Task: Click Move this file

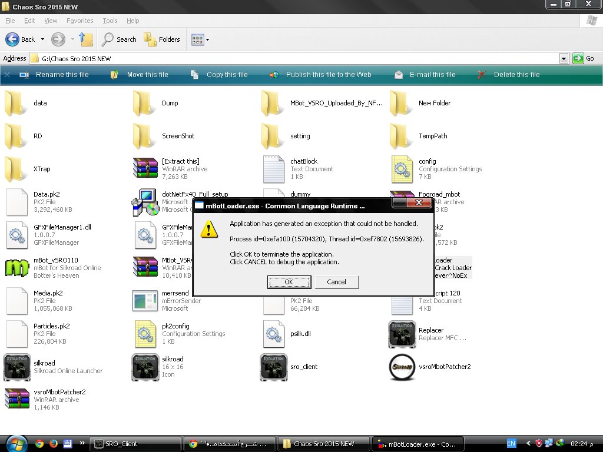Action: [x=139, y=75]
